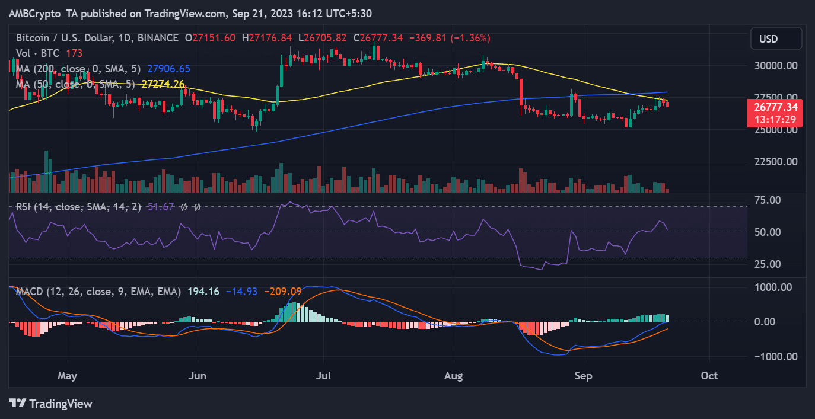Screen dimensions: 815x419
Task: Select the MA 200 indicator legend
Action: 74,69
